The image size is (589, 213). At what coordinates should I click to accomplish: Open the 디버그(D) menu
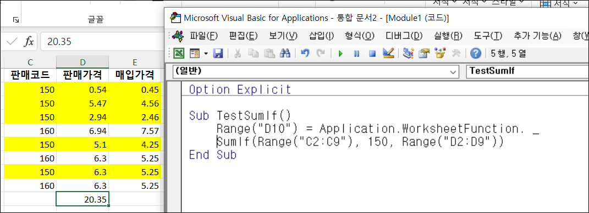pyautogui.click(x=404, y=36)
